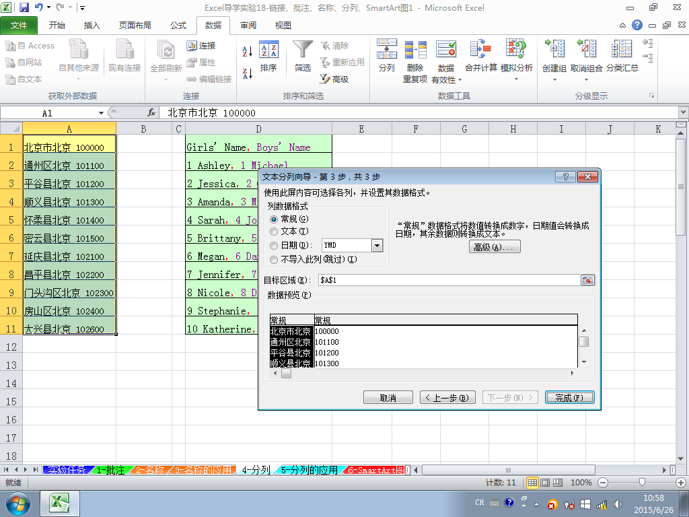Switch to Normal view in status bar

(x=532, y=483)
